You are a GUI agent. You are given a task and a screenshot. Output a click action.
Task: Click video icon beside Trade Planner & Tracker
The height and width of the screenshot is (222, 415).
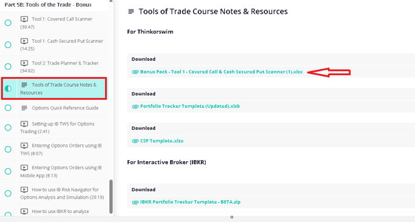pyautogui.click(x=24, y=63)
